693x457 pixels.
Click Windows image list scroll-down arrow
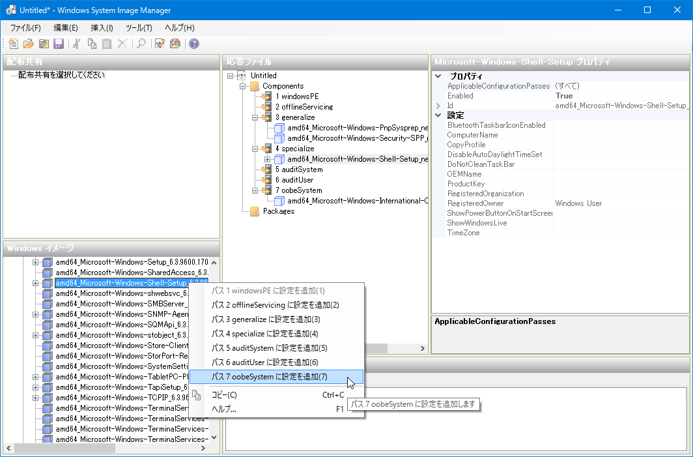coord(214,438)
